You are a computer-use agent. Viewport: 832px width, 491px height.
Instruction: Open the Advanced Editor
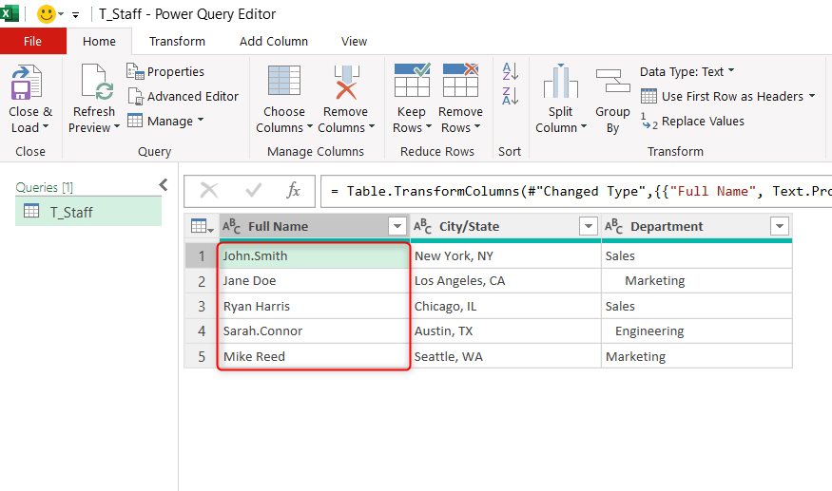(x=184, y=97)
